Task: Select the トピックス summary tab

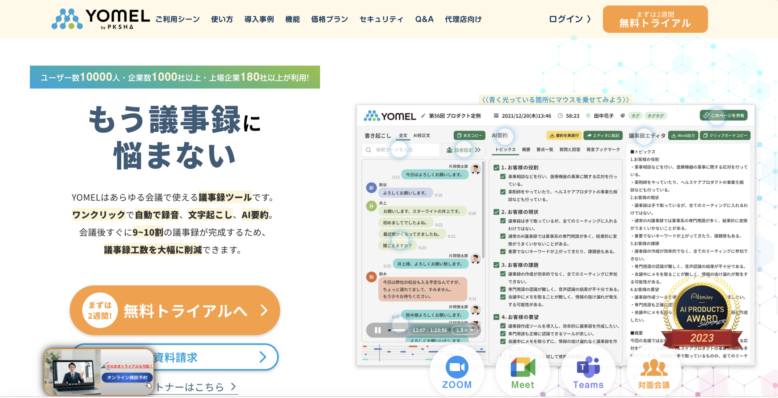Action: click(505, 149)
